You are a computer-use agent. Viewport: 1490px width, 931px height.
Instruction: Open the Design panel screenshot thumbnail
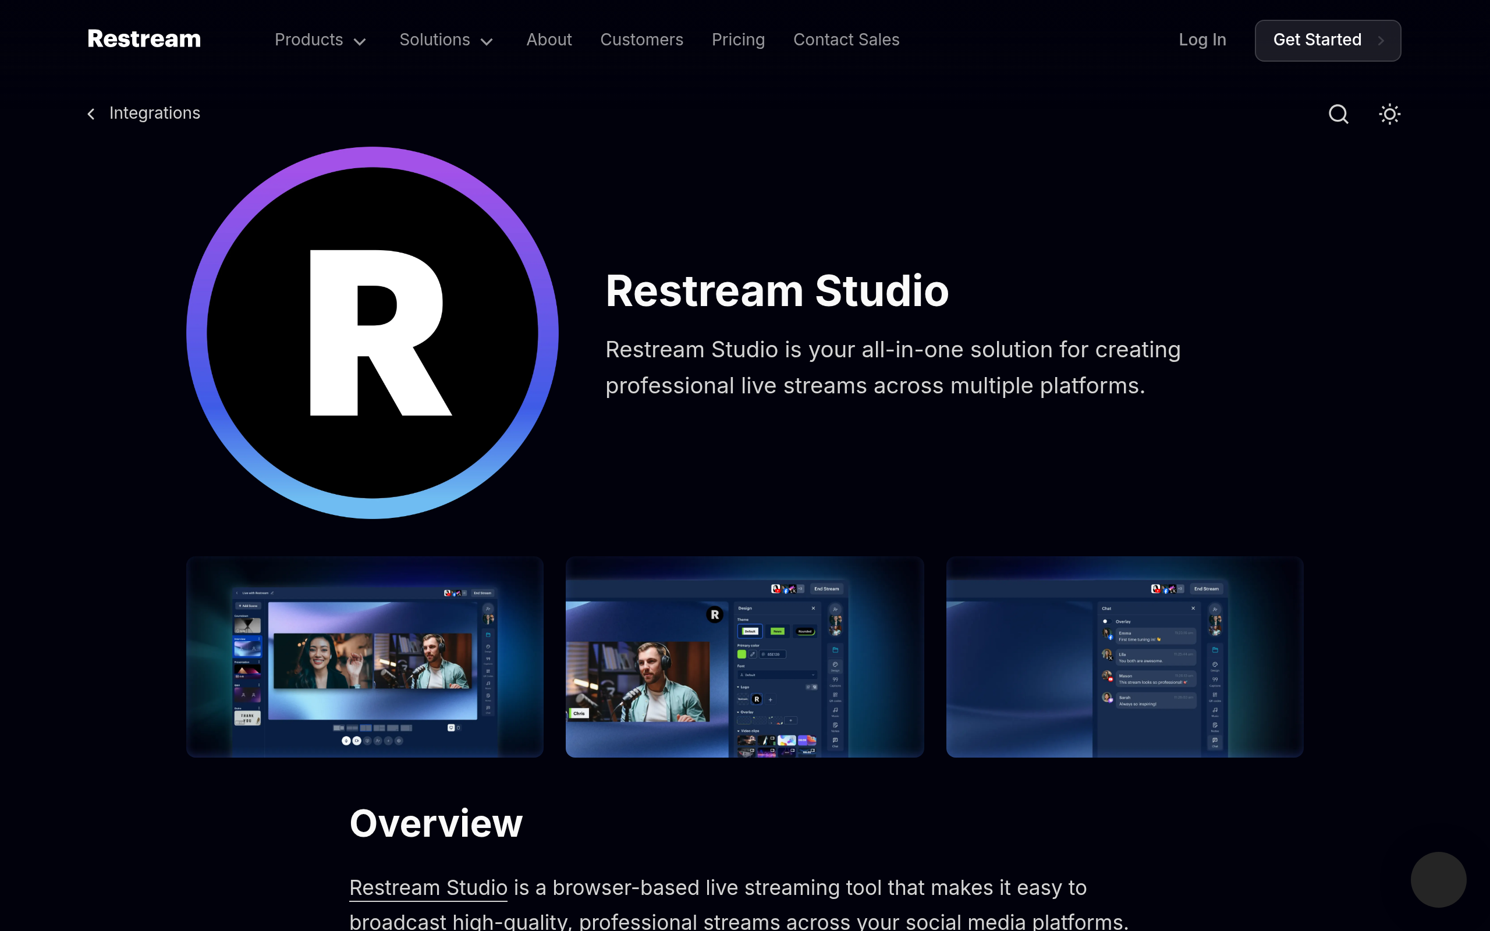[744, 657]
